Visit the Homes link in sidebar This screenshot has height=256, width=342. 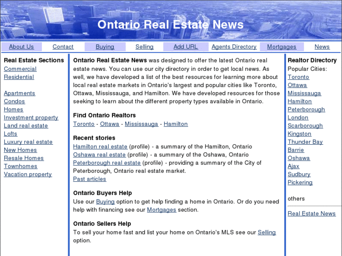[x=14, y=109]
